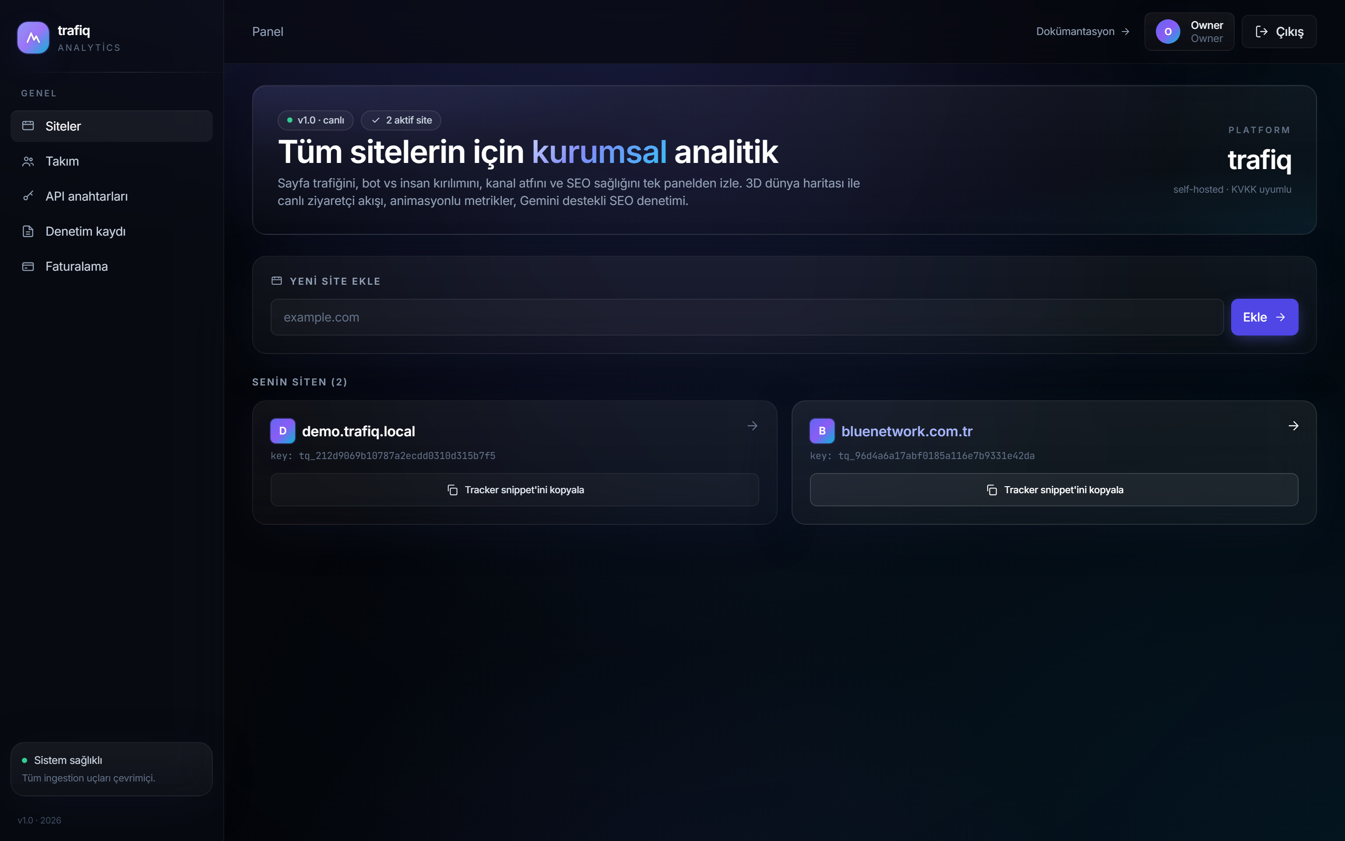
Task: Click the arrow icon in Ekle button
Action: click(x=1281, y=317)
